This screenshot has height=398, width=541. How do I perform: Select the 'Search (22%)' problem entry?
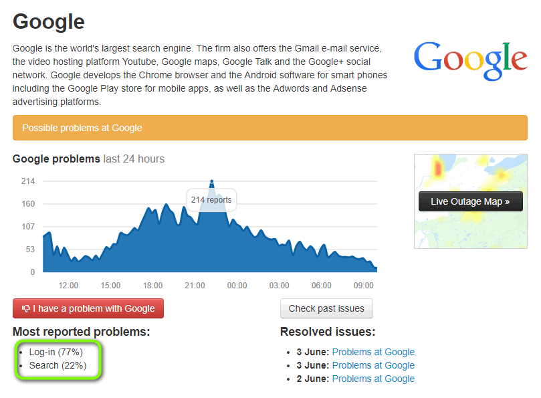click(58, 365)
